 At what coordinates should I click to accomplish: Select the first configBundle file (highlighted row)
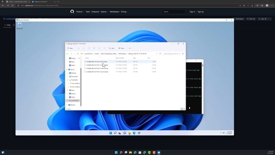point(120,62)
